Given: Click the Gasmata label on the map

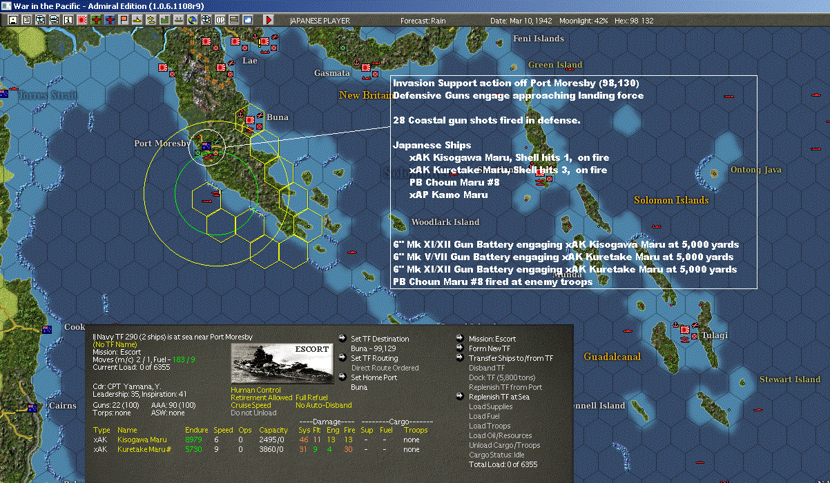Looking at the screenshot, I should click(x=332, y=72).
